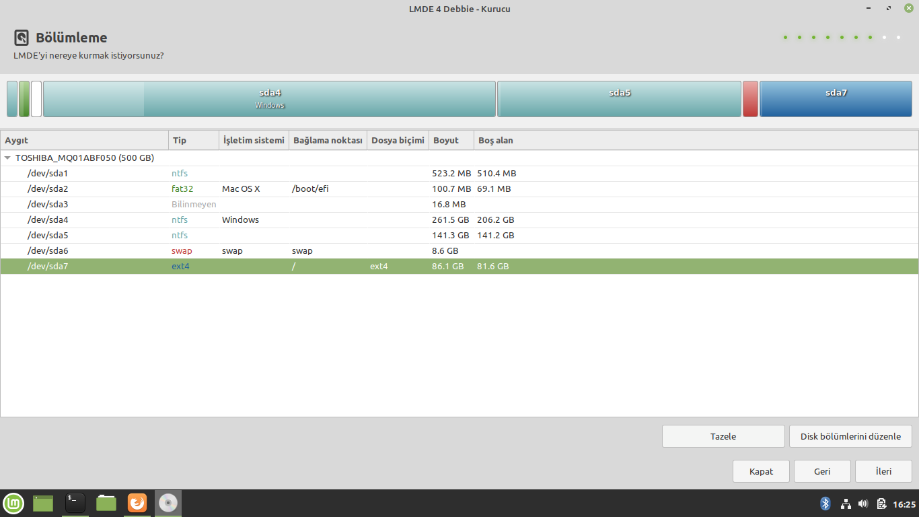Select the red swap block in the partition bar
This screenshot has width=919, height=517.
(x=750, y=99)
